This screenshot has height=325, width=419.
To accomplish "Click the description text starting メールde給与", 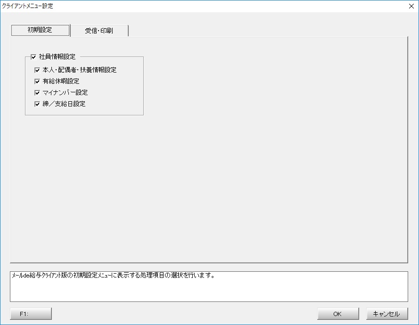I will coord(113,276).
